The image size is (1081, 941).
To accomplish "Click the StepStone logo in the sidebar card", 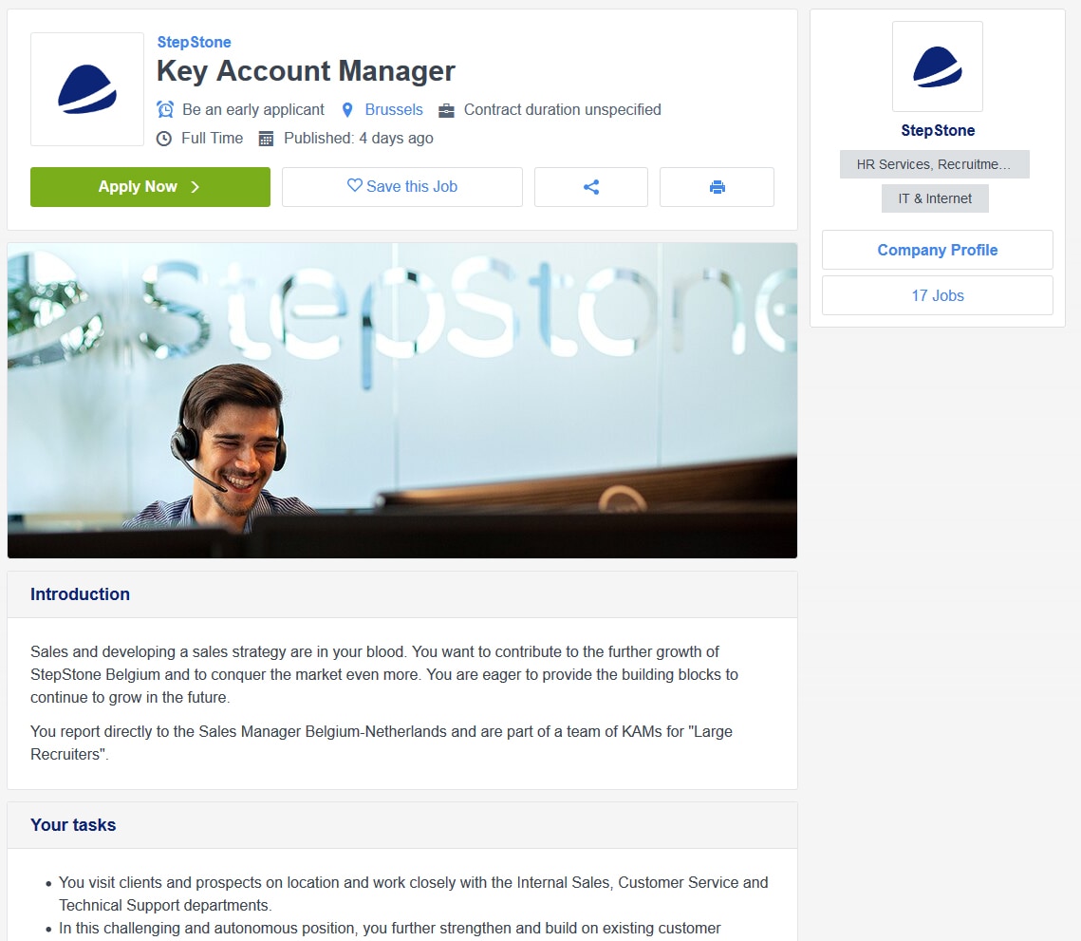I will (938, 66).
